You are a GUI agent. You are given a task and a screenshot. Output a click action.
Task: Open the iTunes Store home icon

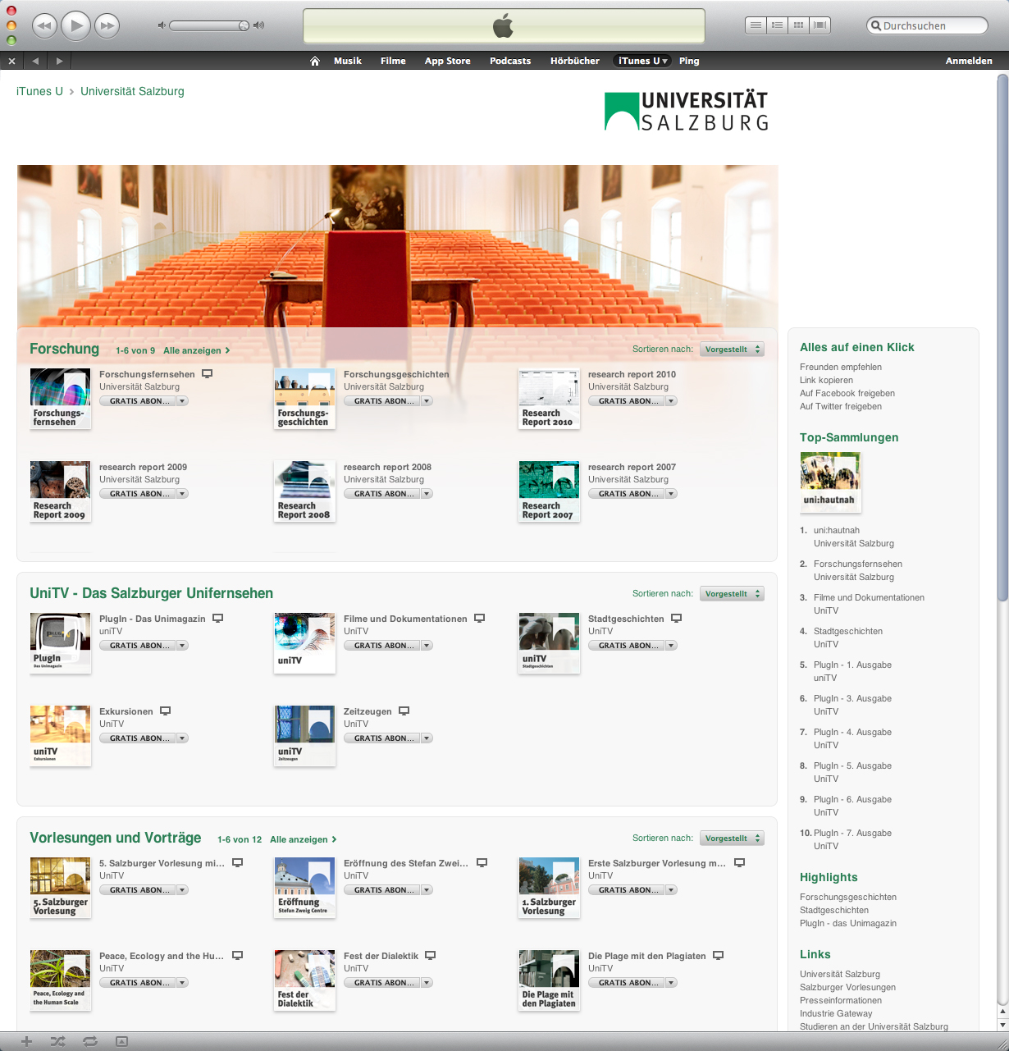[x=314, y=61]
